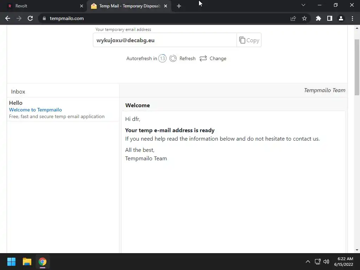This screenshot has height=270, width=360.
Task: Click the Change arrows icon
Action: pos(203,58)
